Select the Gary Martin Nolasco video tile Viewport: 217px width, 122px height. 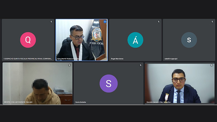82,40
